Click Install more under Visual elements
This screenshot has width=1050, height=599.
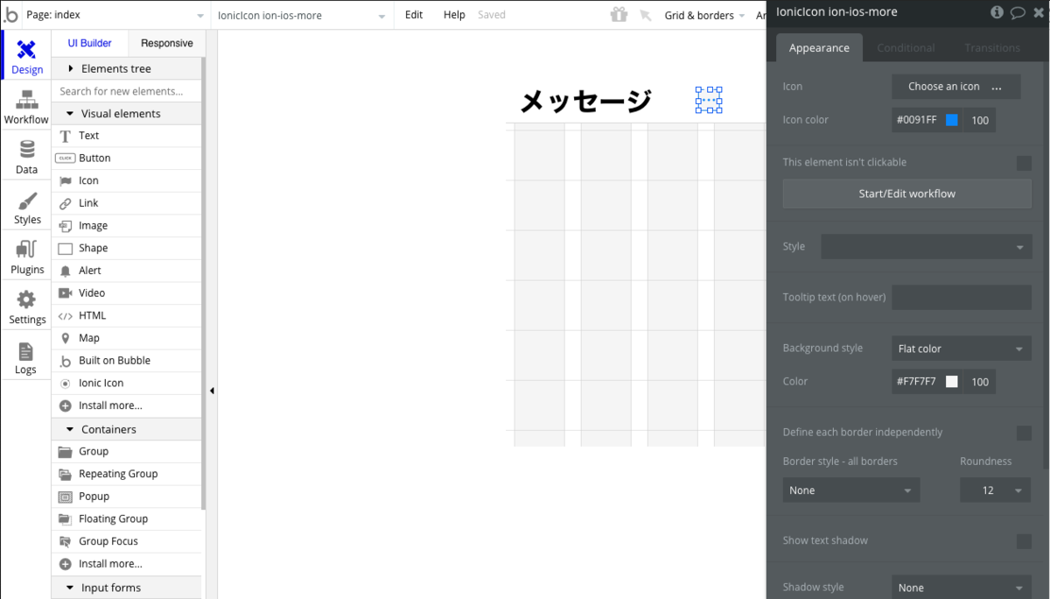[x=127, y=405]
